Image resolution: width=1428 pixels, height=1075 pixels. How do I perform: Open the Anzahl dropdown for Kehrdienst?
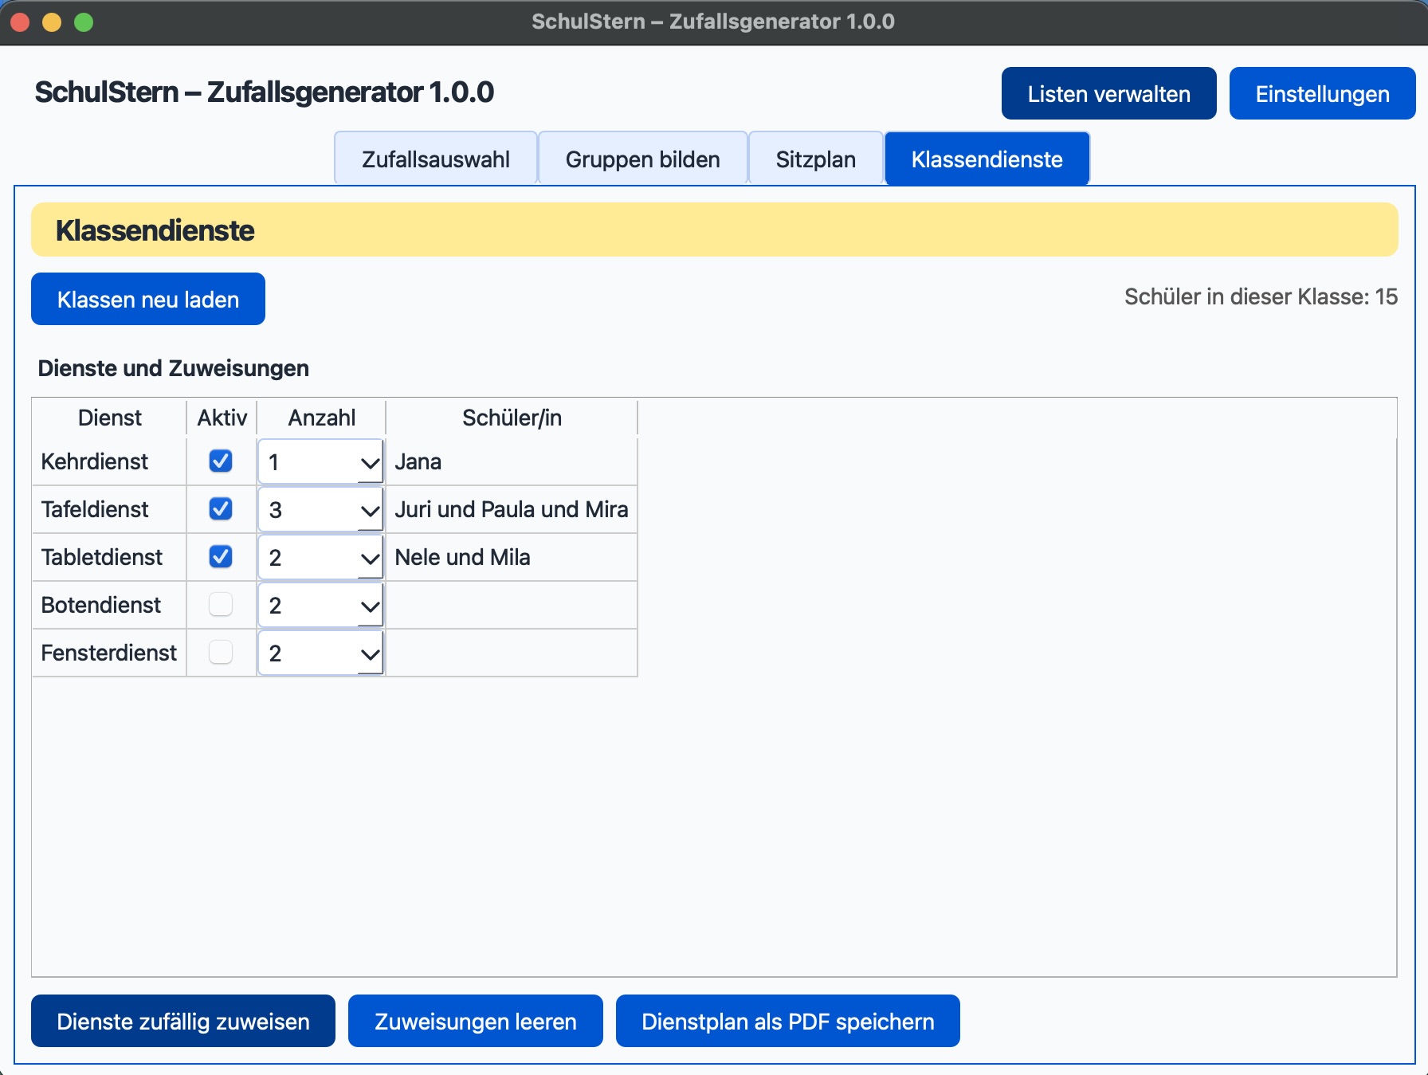320,461
